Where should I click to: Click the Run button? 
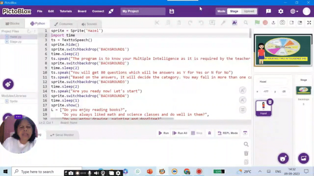[164, 133]
